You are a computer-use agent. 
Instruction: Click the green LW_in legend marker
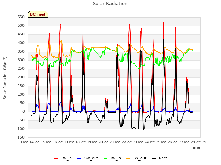(x=106, y=159)
